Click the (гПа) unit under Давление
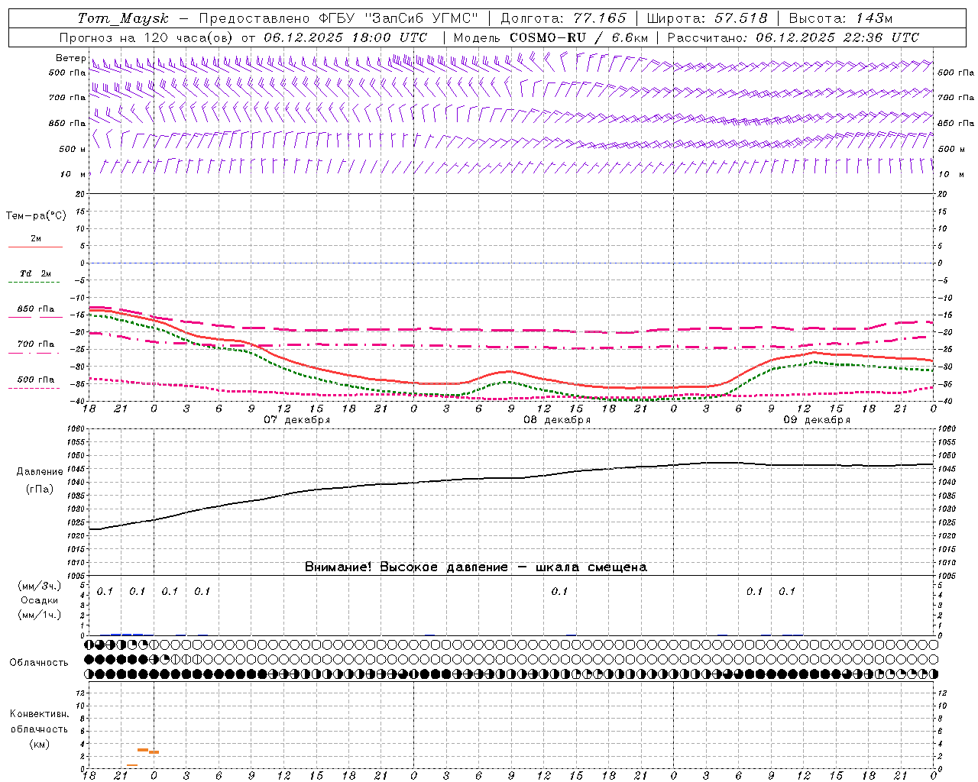 (40, 490)
